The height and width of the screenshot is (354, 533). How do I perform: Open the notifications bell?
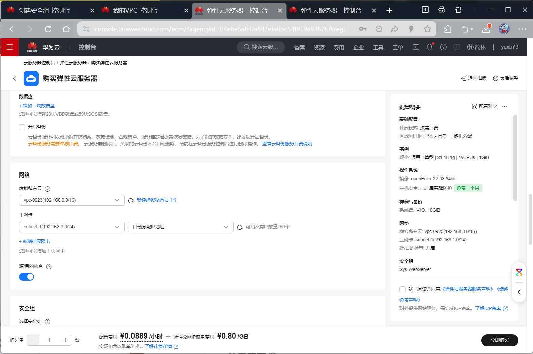pyautogui.click(x=429, y=47)
